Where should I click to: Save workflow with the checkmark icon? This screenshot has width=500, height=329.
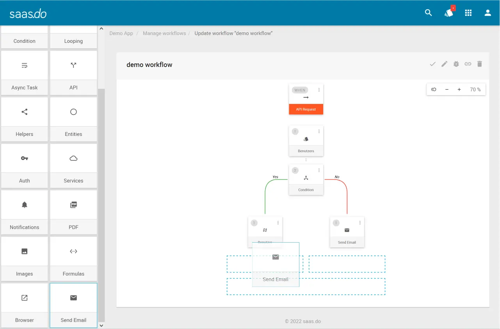[432, 64]
